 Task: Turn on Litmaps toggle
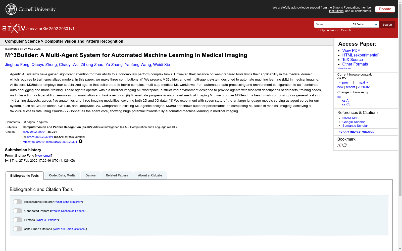click(x=18, y=220)
